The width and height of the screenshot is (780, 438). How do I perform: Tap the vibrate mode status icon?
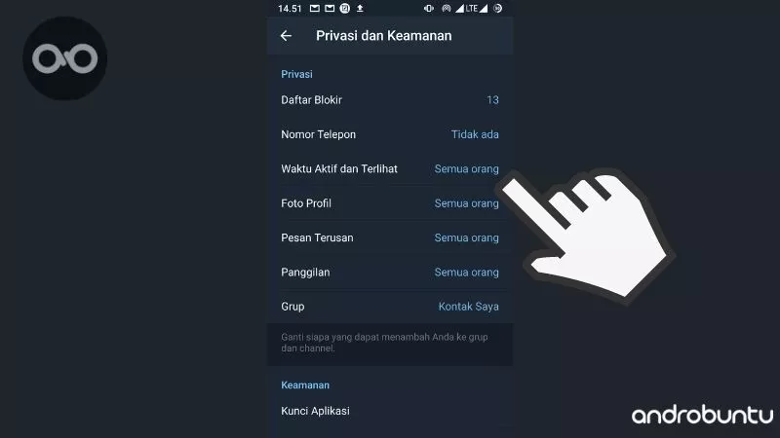(429, 9)
